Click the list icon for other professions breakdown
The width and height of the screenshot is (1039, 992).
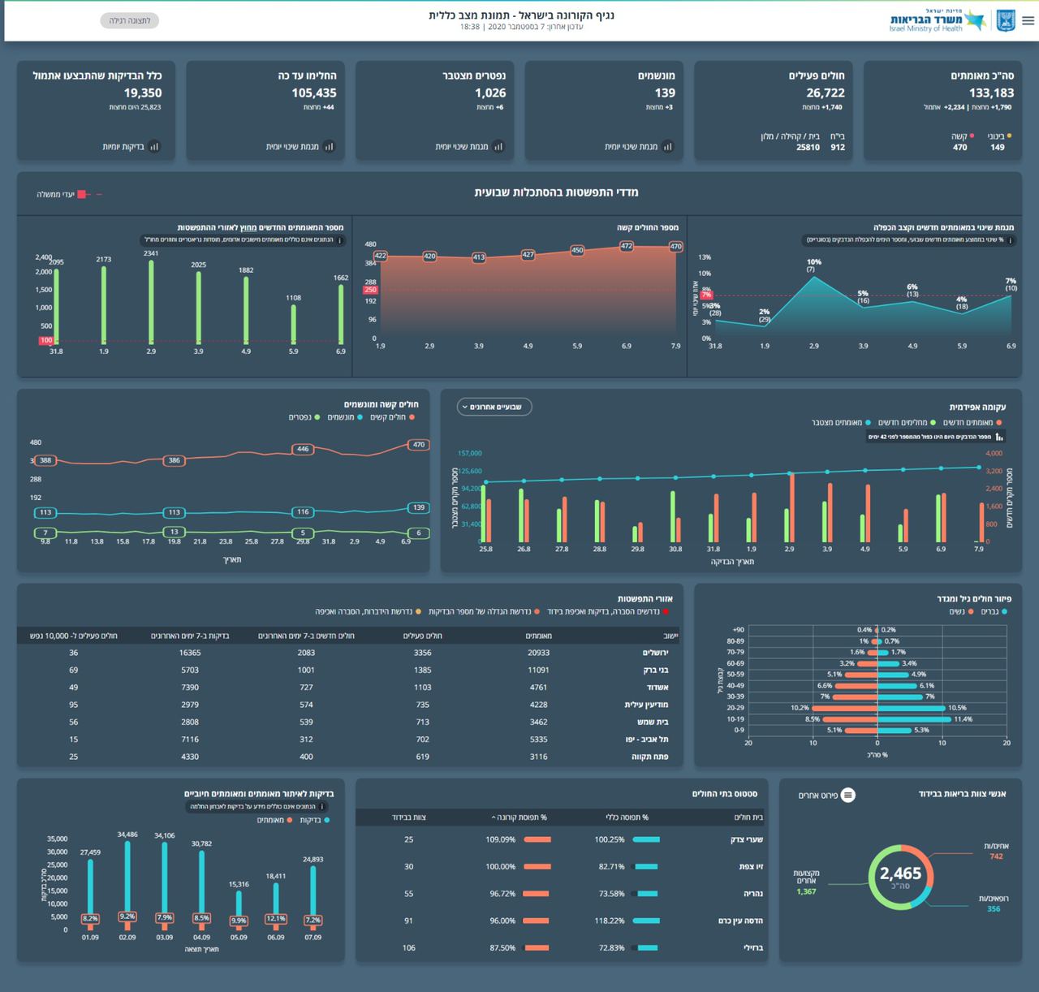coord(847,795)
